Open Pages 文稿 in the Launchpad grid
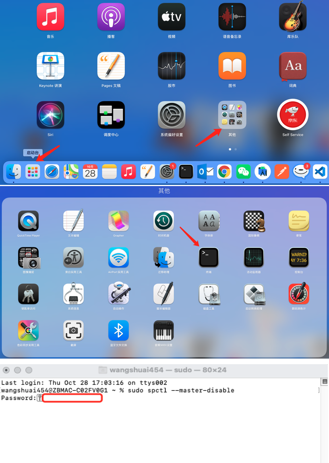Viewport: 329px width, 463px height. (111, 66)
